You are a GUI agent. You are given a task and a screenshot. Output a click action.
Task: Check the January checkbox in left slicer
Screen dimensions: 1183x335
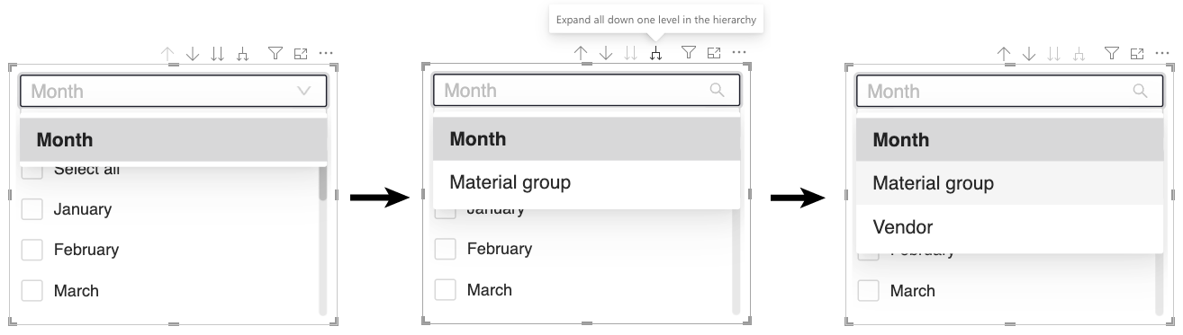(32, 209)
